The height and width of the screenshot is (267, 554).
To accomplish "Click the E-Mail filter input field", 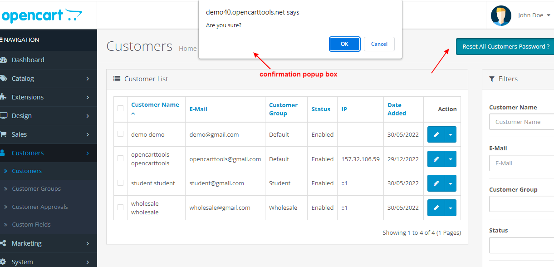I will pos(522,163).
